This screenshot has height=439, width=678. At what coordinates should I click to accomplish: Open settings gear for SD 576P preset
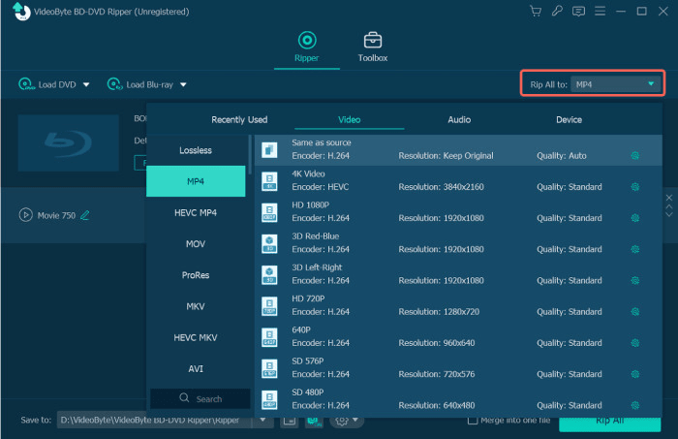point(634,374)
